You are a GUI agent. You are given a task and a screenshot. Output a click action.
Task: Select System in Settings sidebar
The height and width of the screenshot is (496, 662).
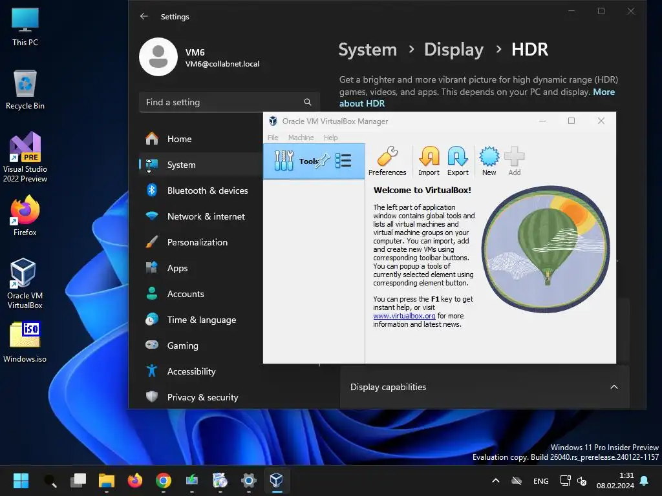click(x=200, y=165)
